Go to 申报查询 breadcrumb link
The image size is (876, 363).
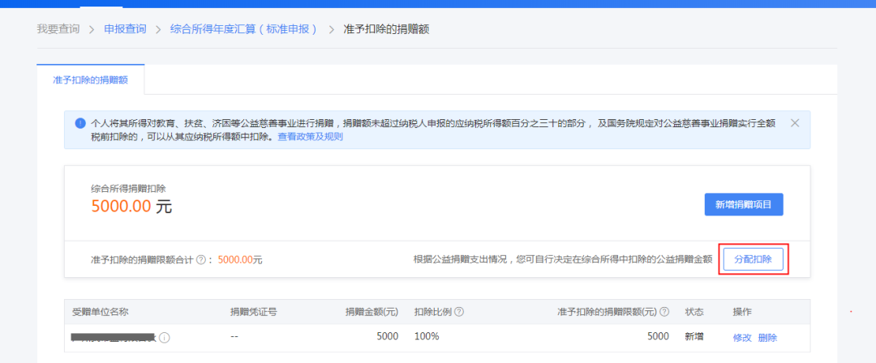click(x=125, y=29)
